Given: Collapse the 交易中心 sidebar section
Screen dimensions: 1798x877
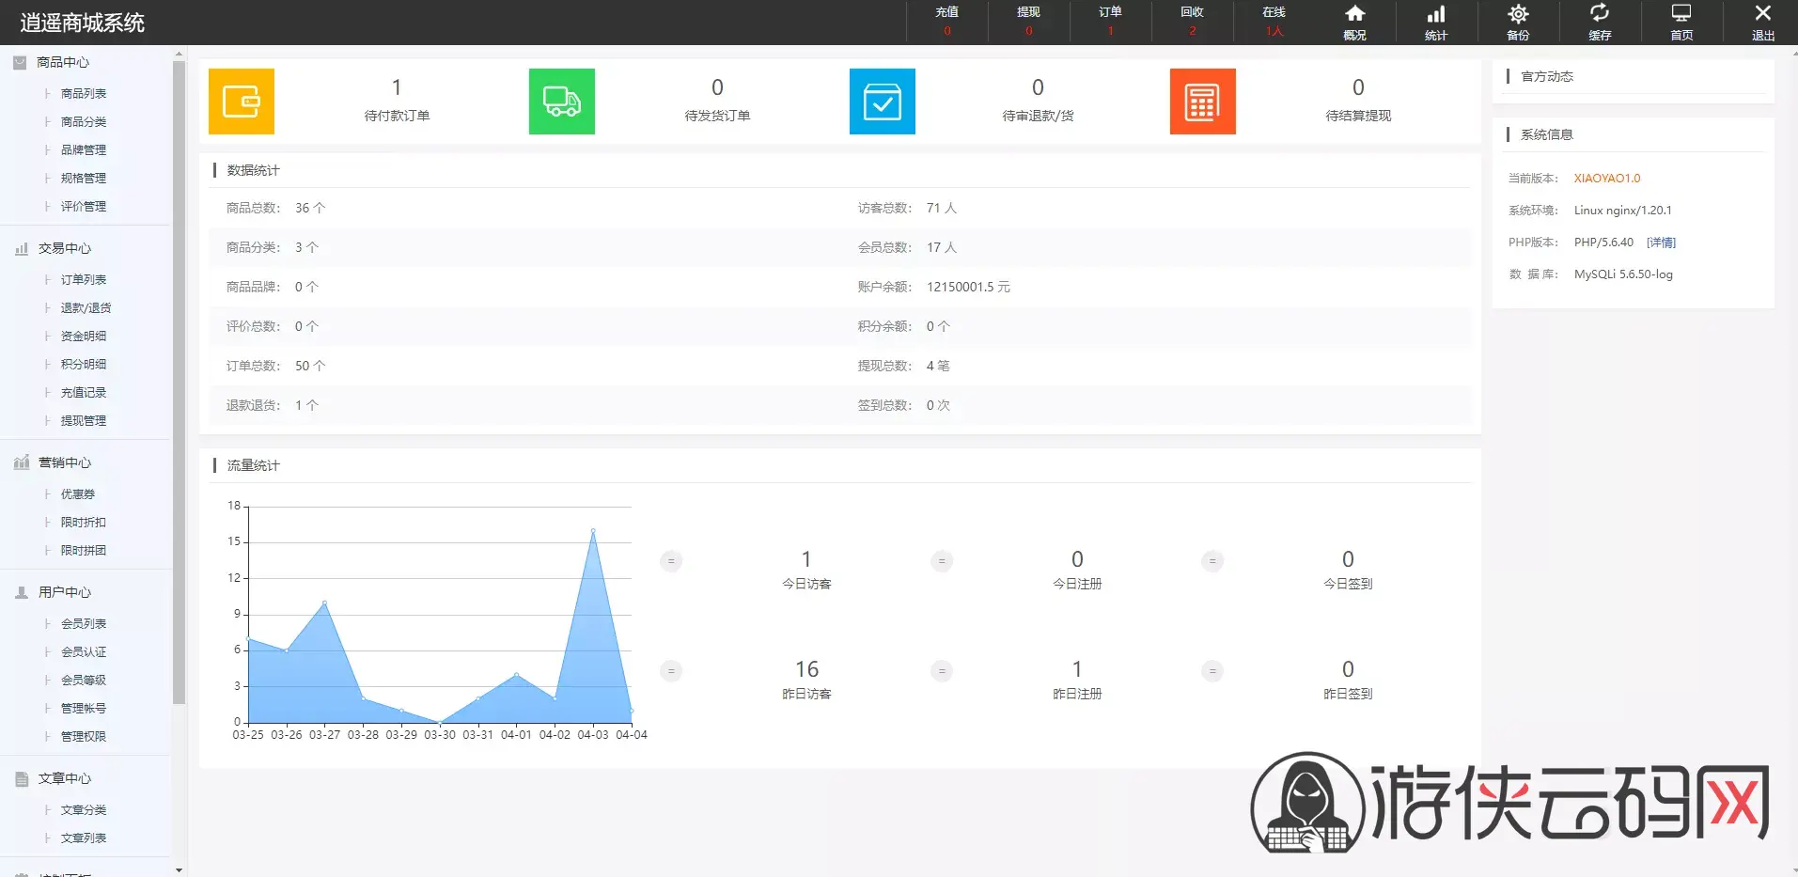Looking at the screenshot, I should point(64,248).
